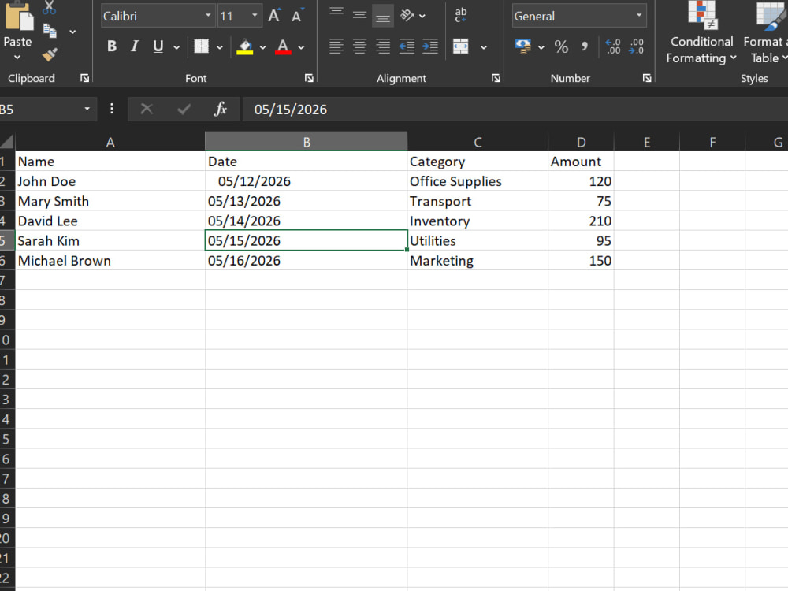
Task: Expand the Copy options arrow
Action: 72,32
